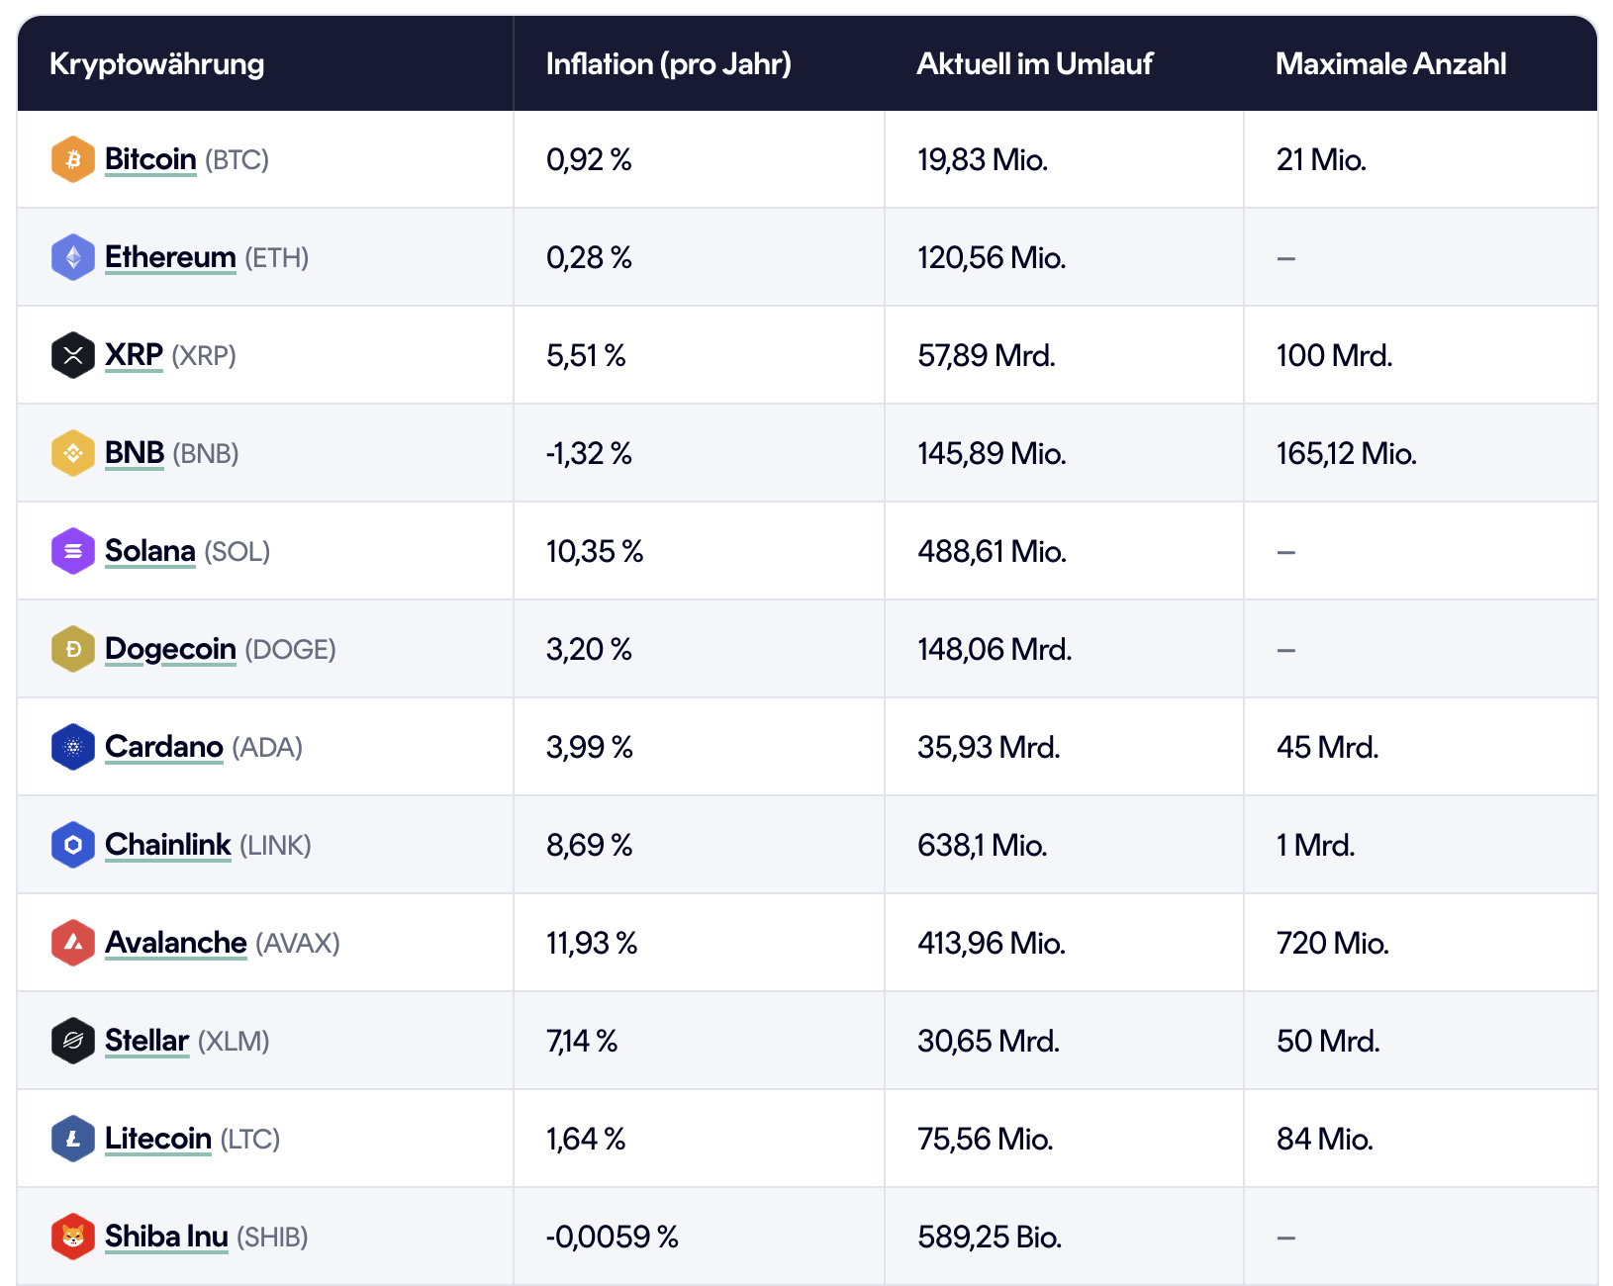The height and width of the screenshot is (1286, 1613).
Task: Select the XRP inflation value 5,51 %
Action: (586, 355)
